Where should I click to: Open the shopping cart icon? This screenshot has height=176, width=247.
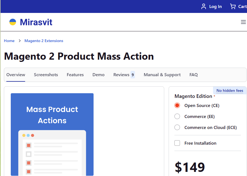233,6
